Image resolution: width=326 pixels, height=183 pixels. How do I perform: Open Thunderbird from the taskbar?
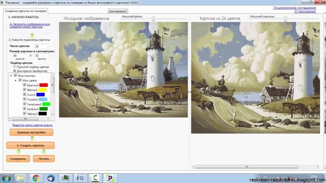click(x=51, y=178)
